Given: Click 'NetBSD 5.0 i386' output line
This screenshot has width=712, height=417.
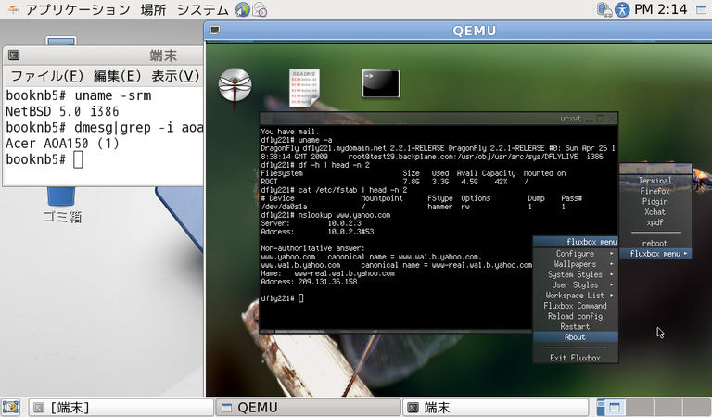Looking at the screenshot, I should (x=62, y=111).
